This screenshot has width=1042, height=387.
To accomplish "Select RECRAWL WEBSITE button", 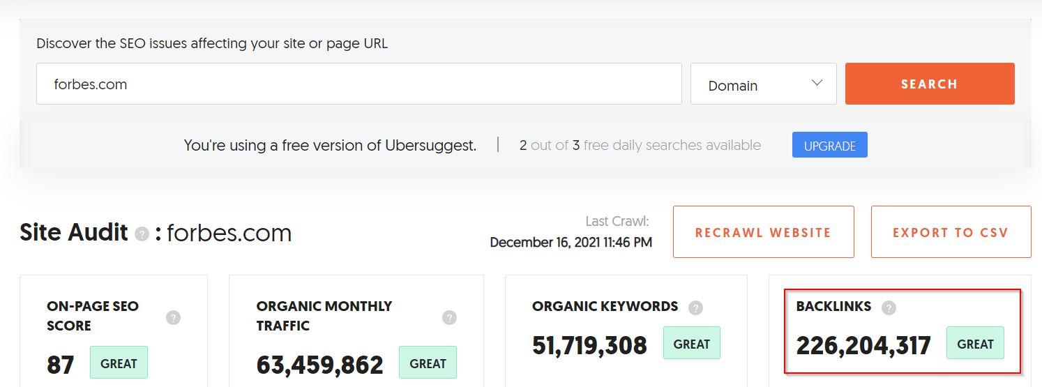I will pyautogui.click(x=763, y=232).
